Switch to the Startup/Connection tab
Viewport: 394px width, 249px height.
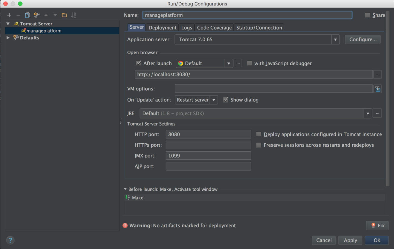click(259, 28)
